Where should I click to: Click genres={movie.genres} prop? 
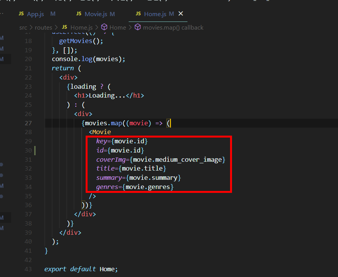click(135, 187)
